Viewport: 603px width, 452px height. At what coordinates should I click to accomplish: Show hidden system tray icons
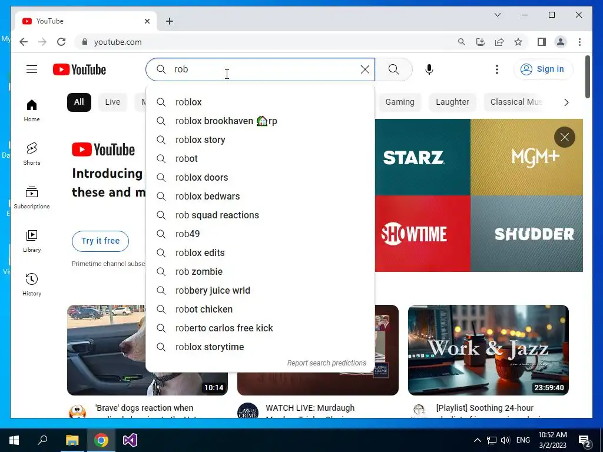[477, 440]
